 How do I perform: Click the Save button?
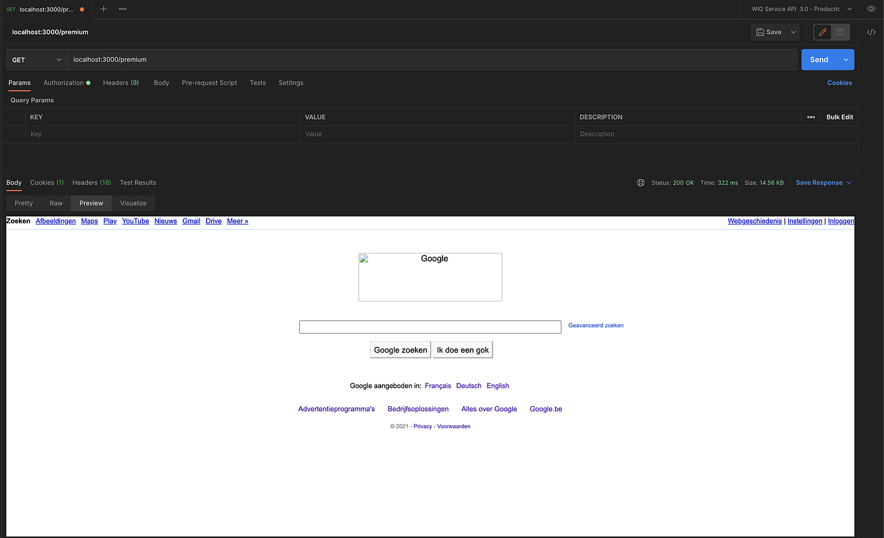click(768, 32)
